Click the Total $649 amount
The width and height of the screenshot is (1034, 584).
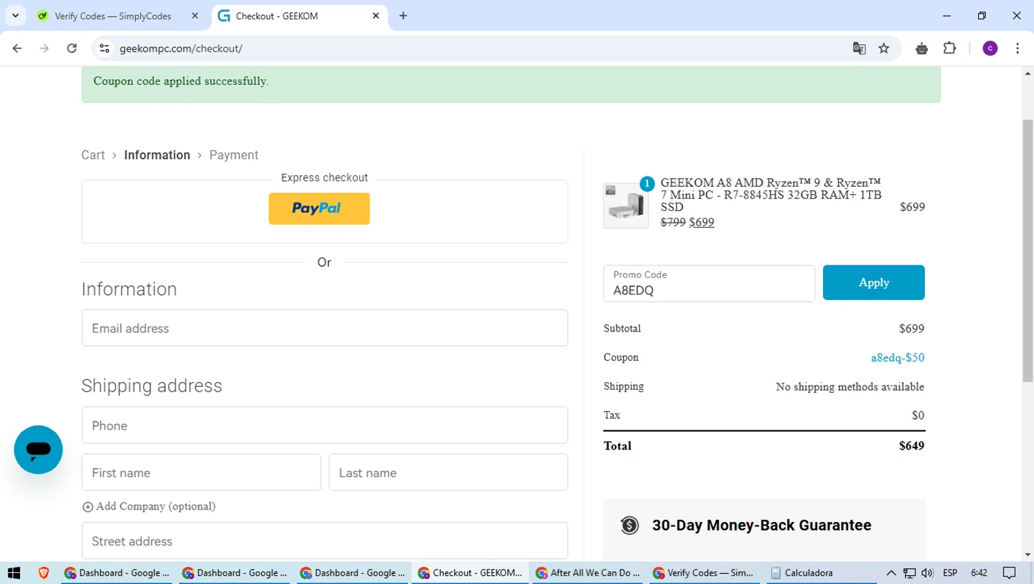[x=911, y=445]
